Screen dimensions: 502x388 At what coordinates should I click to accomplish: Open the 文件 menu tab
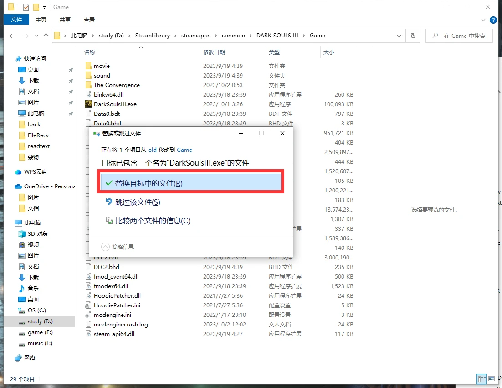coord(16,20)
